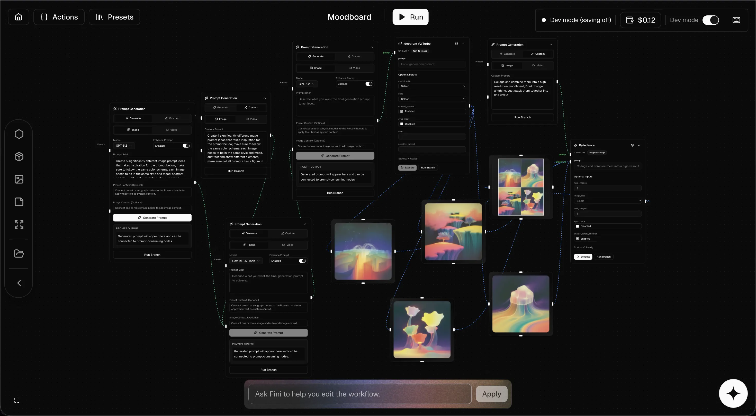
Task: Click the home icon button
Action: (19, 17)
